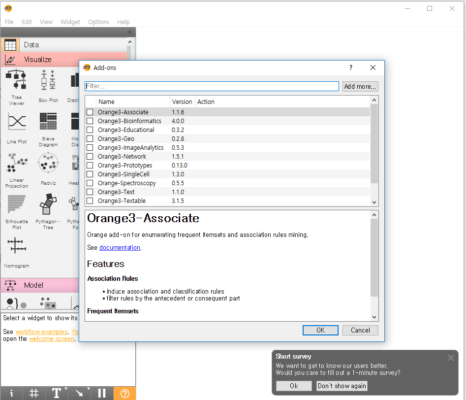
Task: Select the text annotation T tool
Action: point(56,393)
